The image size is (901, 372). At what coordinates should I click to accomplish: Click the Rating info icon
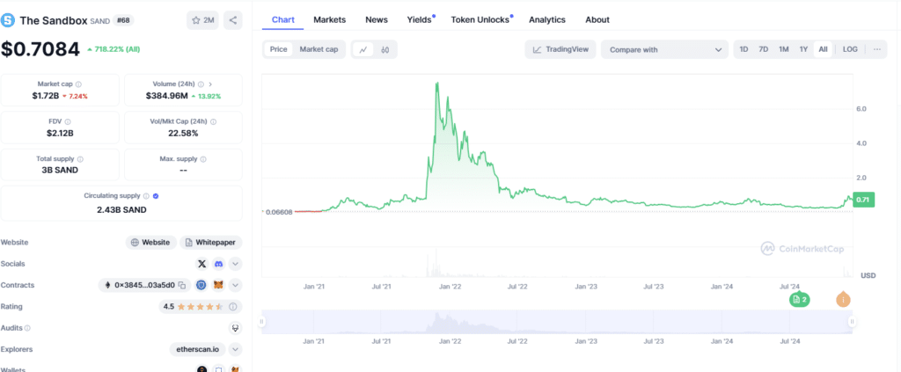point(232,307)
